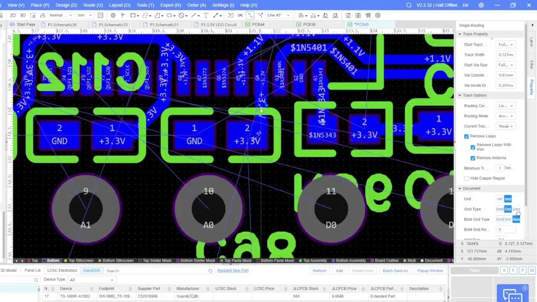
Task: Click Popup Window button
Action: tap(430, 271)
